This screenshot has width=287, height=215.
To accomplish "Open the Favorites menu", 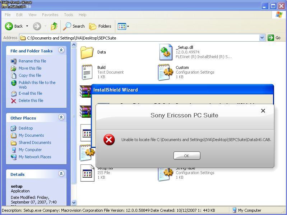I will pos(50,15).
